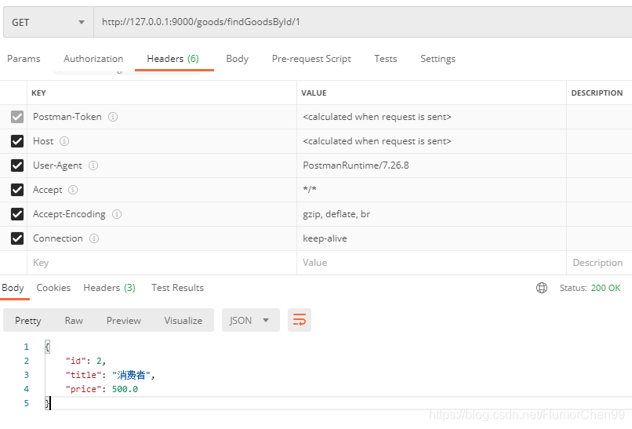Viewport: 632px width, 429px height.
Task: Open the Pre-request Script tab
Action: [311, 59]
